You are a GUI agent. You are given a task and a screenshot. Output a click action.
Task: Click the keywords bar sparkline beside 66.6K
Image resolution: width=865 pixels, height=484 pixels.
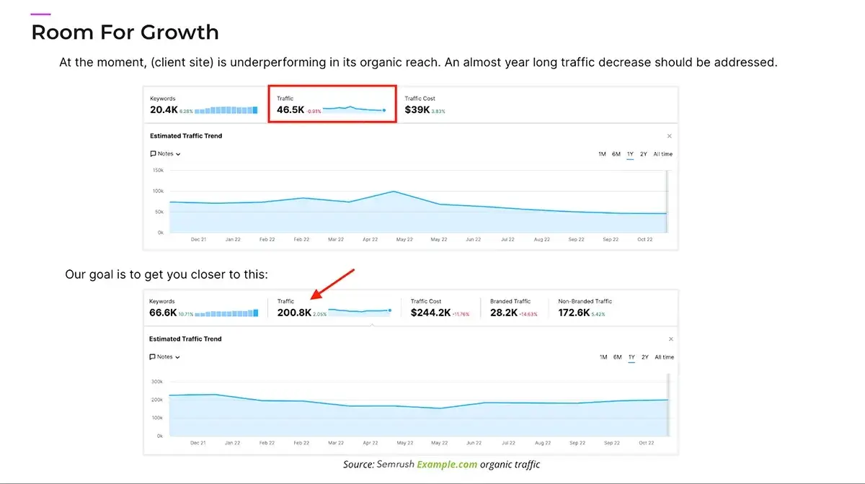click(x=226, y=313)
